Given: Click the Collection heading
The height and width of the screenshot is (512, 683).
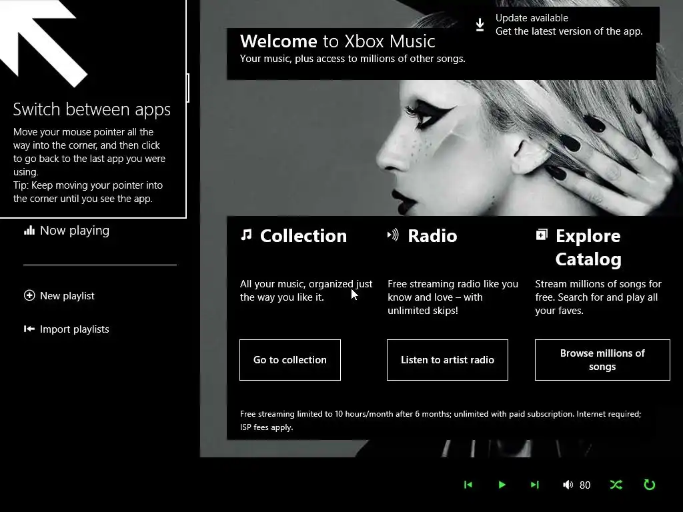Looking at the screenshot, I should [303, 236].
